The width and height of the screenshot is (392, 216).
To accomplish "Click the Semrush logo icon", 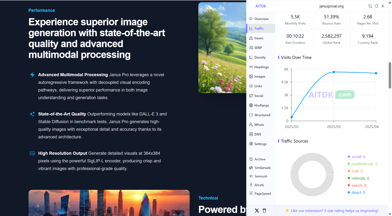I will point(251,176).
